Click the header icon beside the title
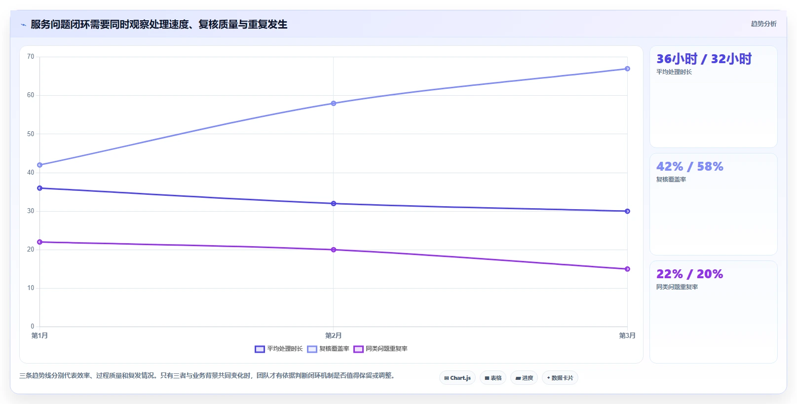Viewport: 797px width, 404px height. click(x=23, y=25)
